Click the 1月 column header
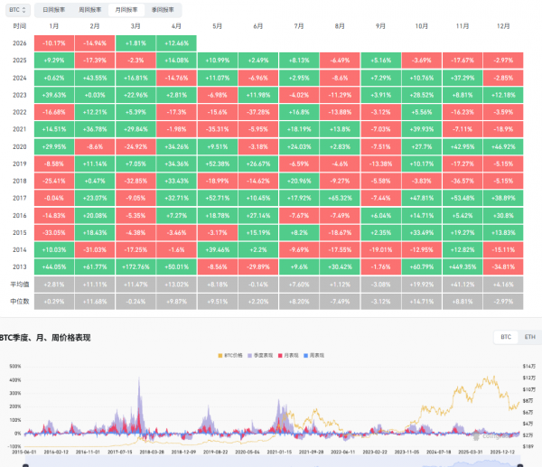 (x=54, y=27)
